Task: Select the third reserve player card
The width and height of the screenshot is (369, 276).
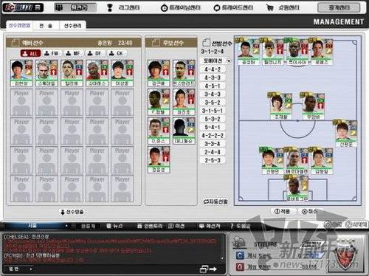Action: click(x=72, y=73)
